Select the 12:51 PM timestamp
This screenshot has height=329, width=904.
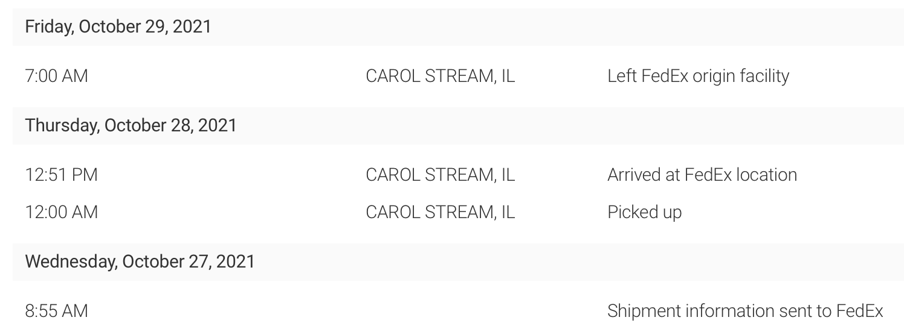62,175
